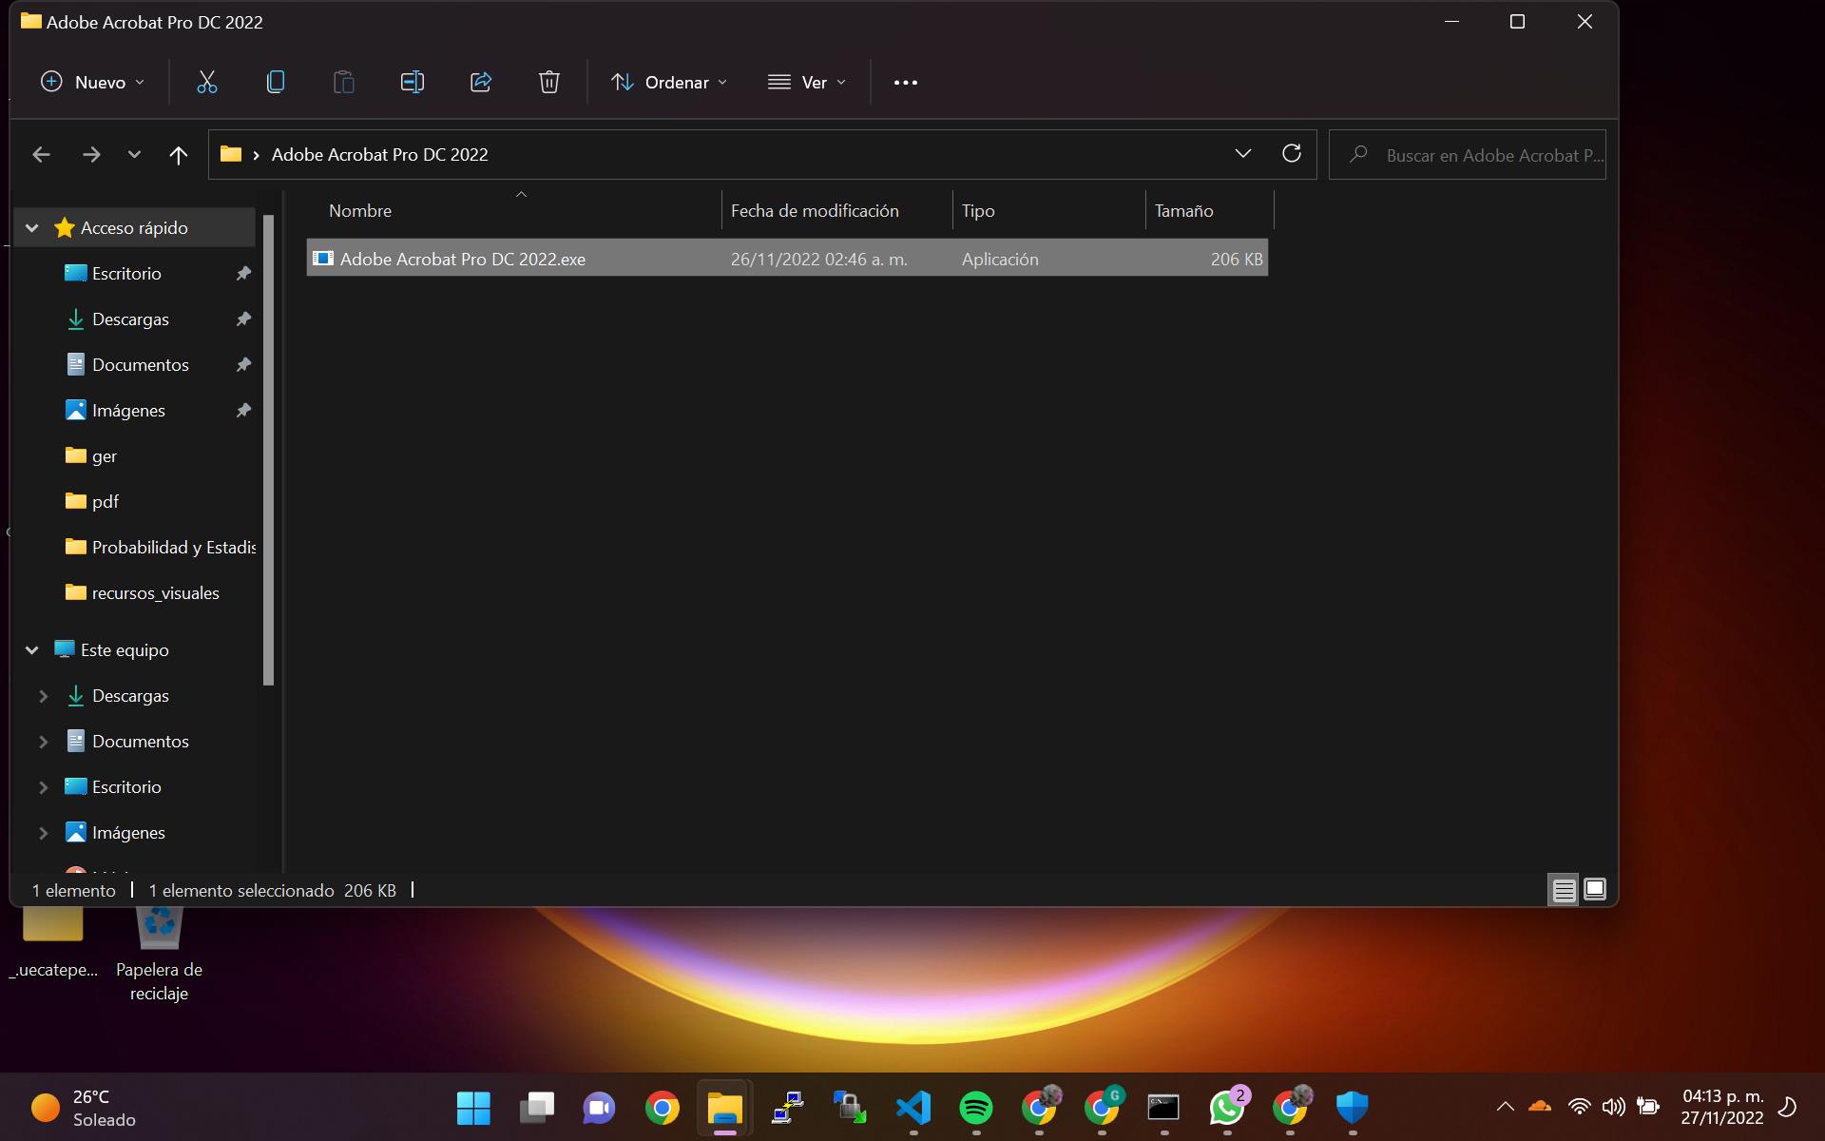Click the navigation pane scrollbar

(x=268, y=447)
